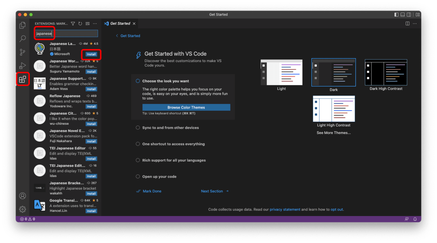Select One shortcut to access everything
437x243 pixels.
click(x=173, y=144)
